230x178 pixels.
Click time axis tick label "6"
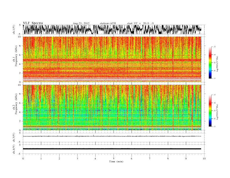point(132,159)
